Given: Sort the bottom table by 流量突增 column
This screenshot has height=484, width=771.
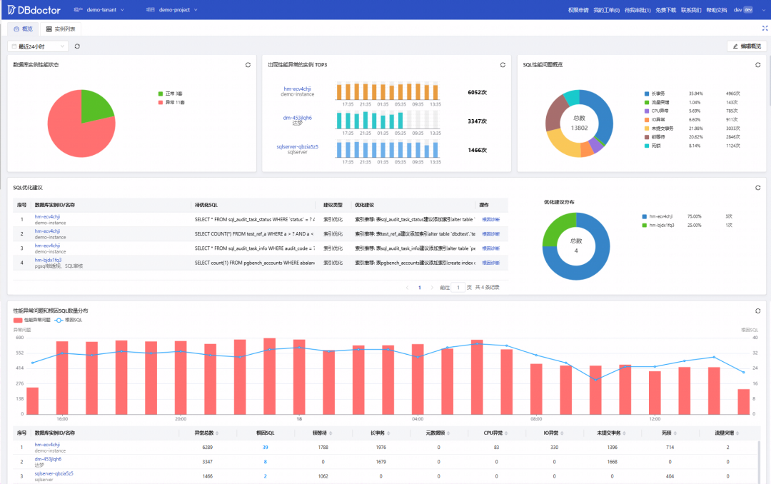Looking at the screenshot, I should [x=737, y=433].
